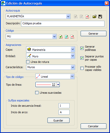The image size is (110, 133).
Task: Click the Generar button
Action: 93,34
